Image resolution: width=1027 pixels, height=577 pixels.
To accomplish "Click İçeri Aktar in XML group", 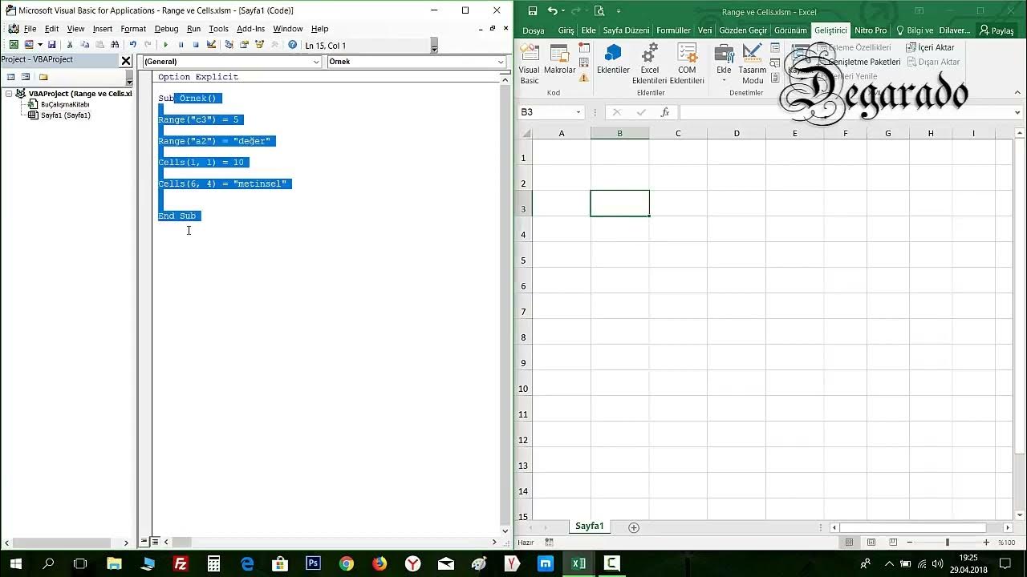I will (930, 47).
